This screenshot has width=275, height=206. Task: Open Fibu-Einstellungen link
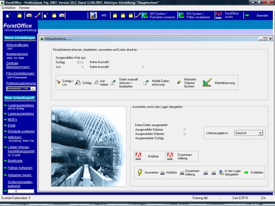21,74
